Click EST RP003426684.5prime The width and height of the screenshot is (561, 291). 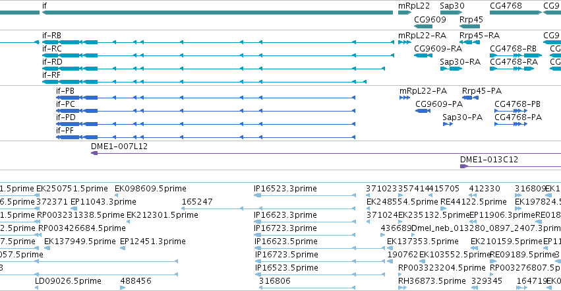point(82,228)
